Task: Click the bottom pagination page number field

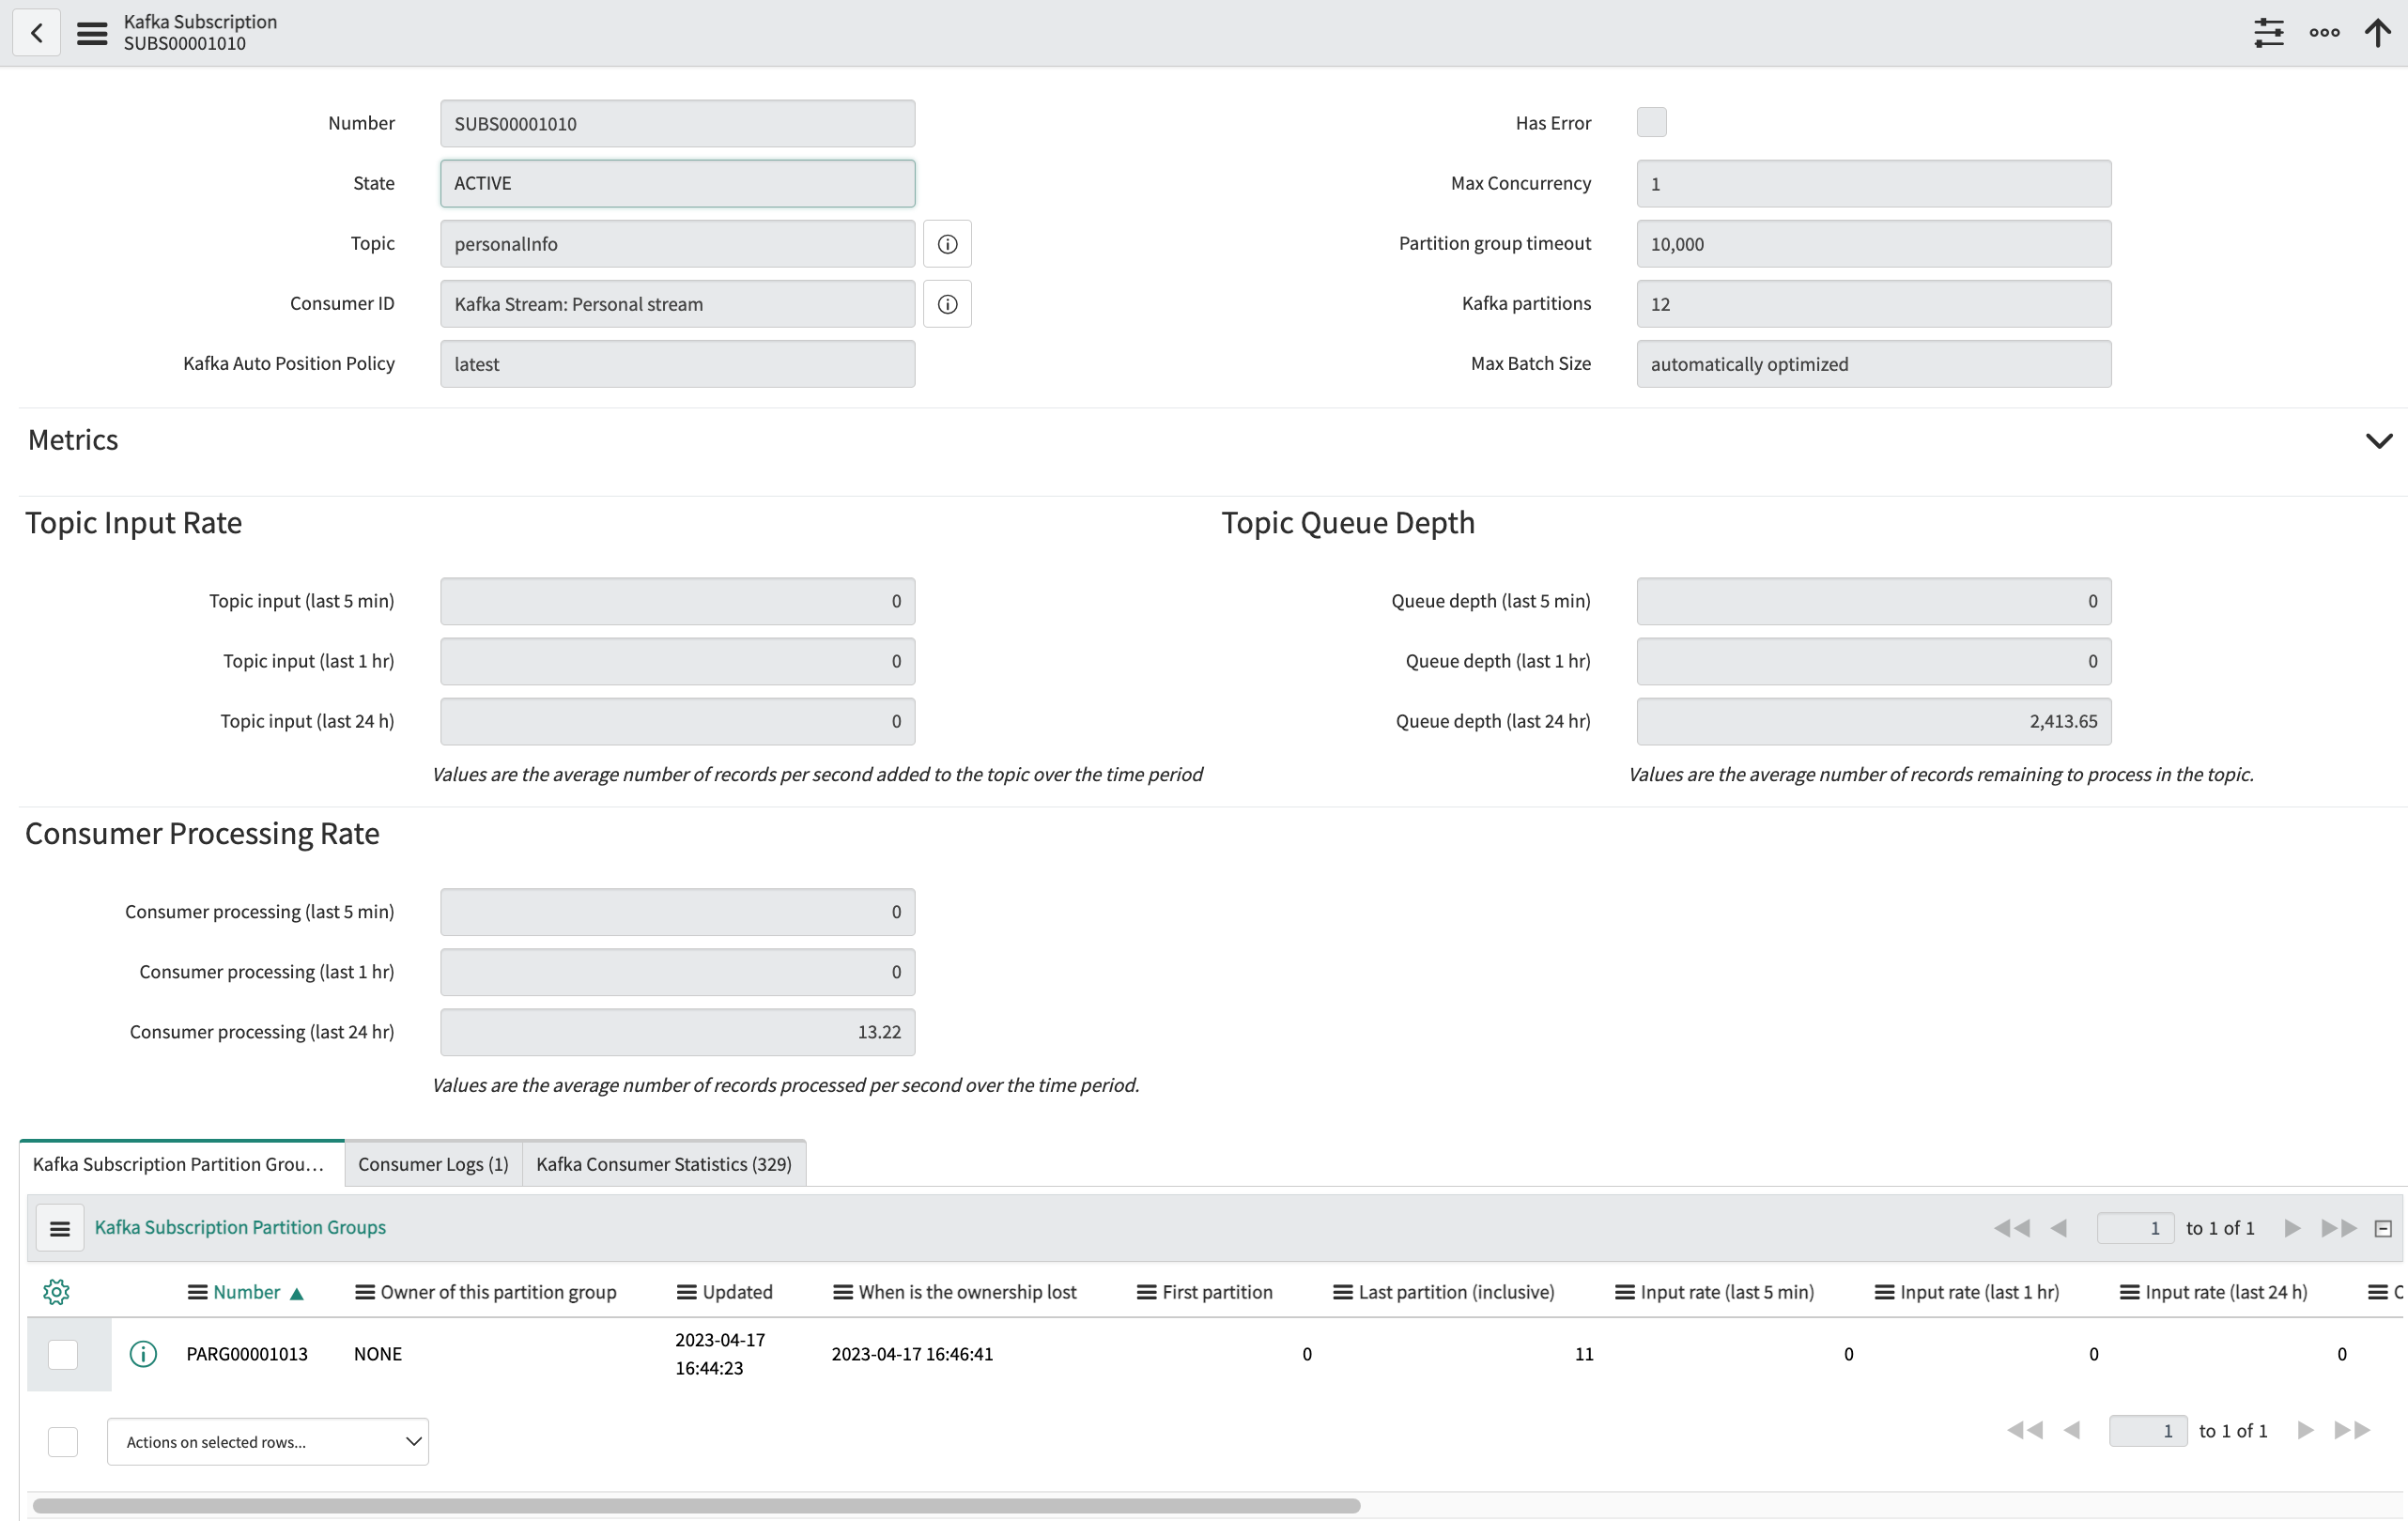Action: coord(2148,1431)
